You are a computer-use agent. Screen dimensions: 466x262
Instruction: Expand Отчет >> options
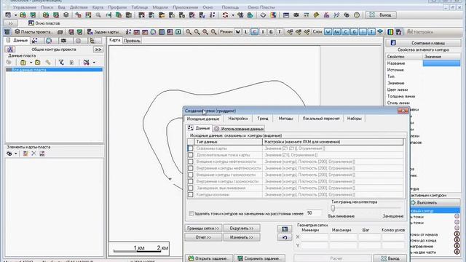pyautogui.click(x=203, y=237)
